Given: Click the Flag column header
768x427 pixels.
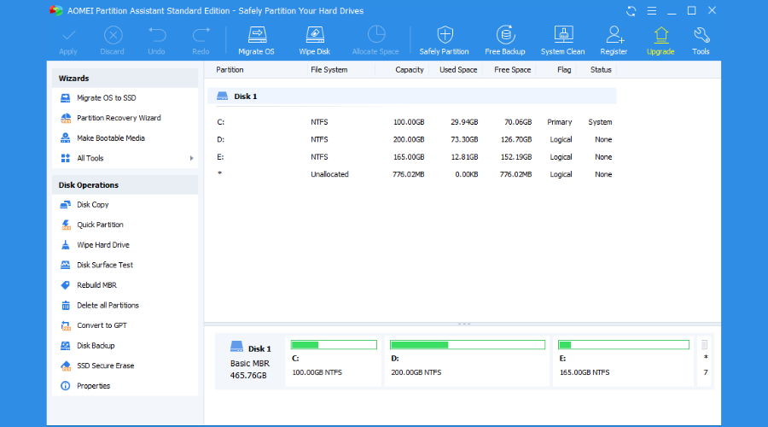Looking at the screenshot, I should coord(564,70).
